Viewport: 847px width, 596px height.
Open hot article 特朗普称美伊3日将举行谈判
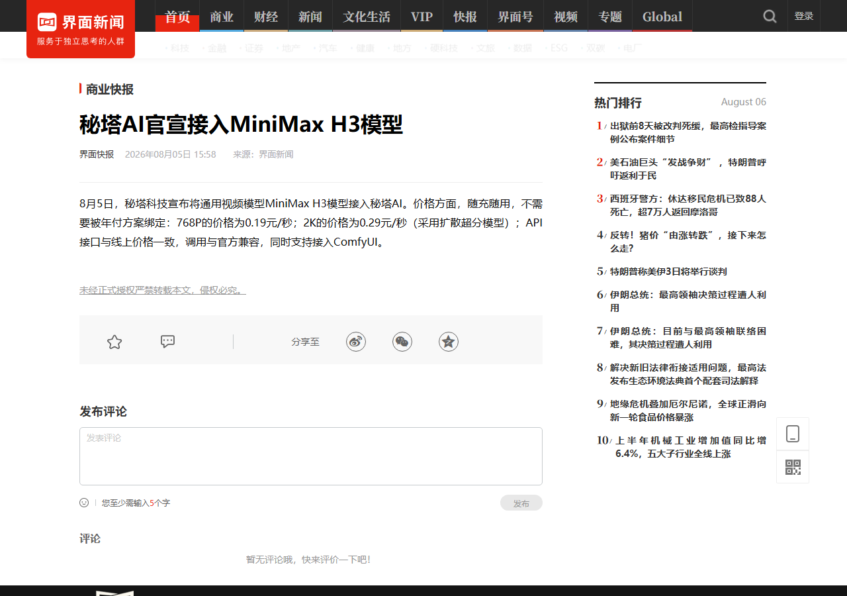668,272
